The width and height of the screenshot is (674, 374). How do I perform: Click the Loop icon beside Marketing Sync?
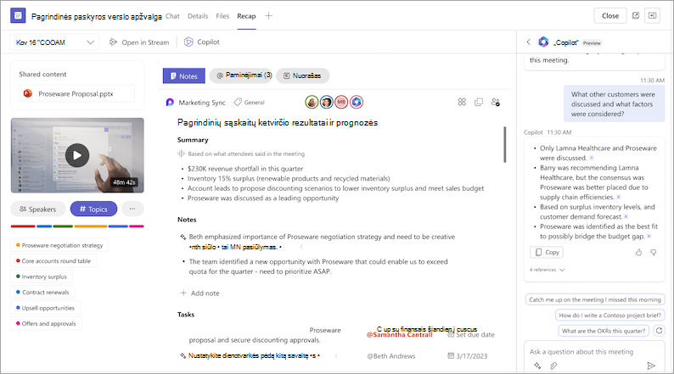pyautogui.click(x=171, y=103)
